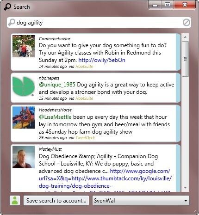Image resolution: width=199 pixels, height=215 pixels.
Task: Open HootSuite link in Caninebehavior tweet
Action: click(84, 67)
